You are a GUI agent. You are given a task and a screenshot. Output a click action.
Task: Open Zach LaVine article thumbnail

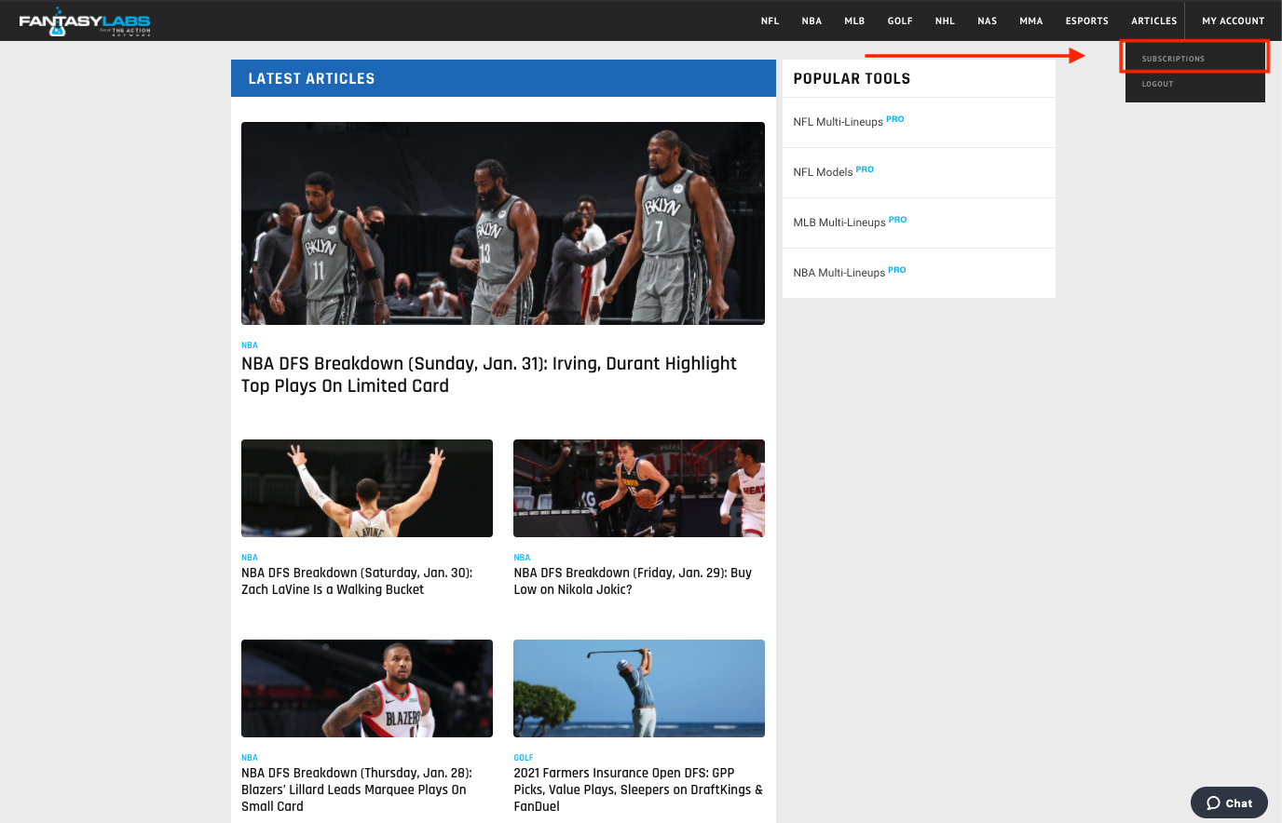pos(367,488)
